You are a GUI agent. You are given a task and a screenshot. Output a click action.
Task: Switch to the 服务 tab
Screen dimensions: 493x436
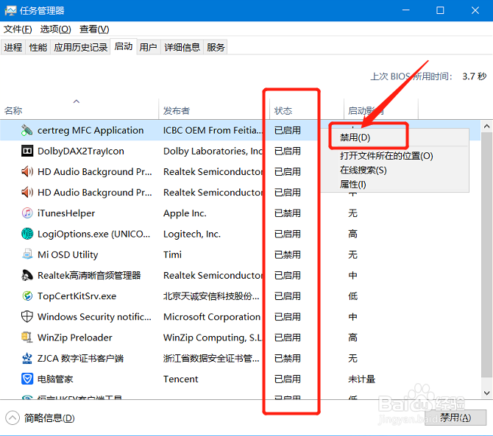(x=216, y=48)
